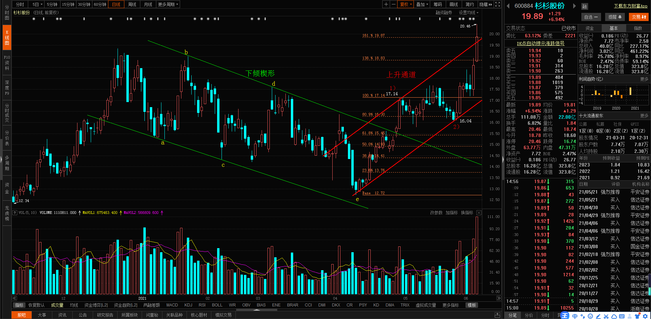Jump timeline to latest with right double arrow
Screen dimensions: 651x319
pos(498,298)
